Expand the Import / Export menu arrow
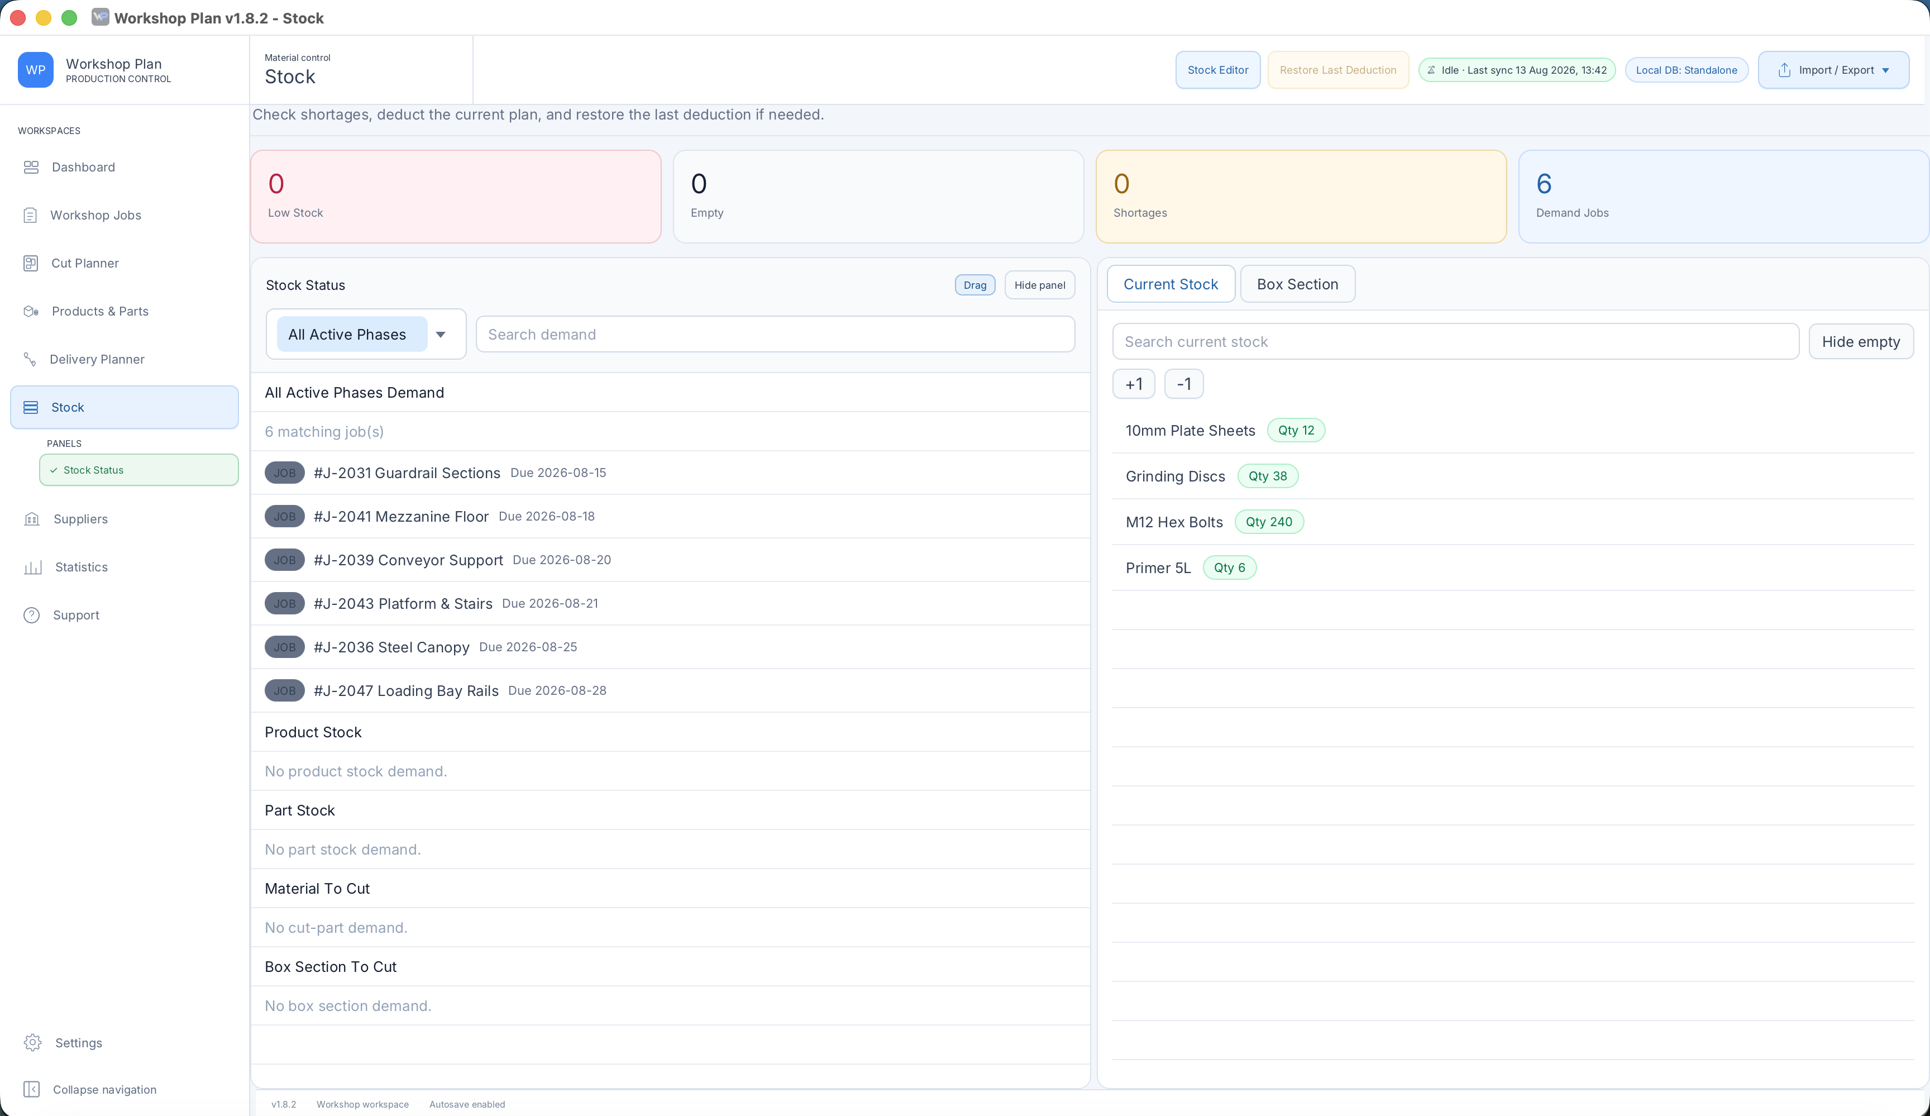Viewport: 1930px width, 1116px height. [x=1885, y=70]
